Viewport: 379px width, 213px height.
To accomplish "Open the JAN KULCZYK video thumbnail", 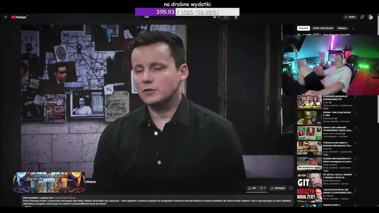I will [309, 195].
